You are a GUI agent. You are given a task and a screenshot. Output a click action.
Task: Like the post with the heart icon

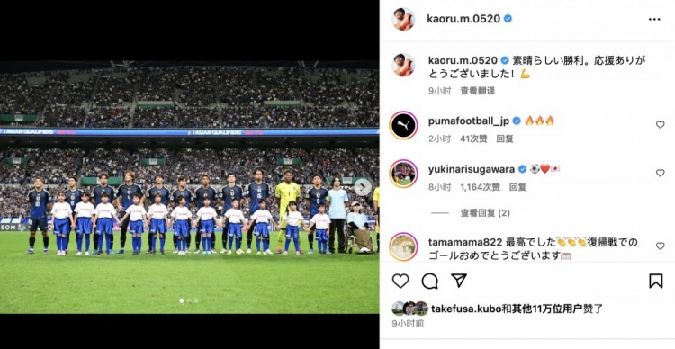click(400, 281)
